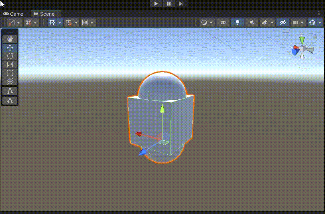Toggle global handle rotation globe icon

(28, 22)
